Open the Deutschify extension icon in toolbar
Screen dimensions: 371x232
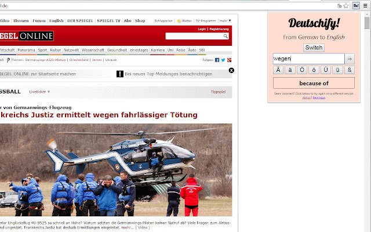pyautogui.click(x=356, y=6)
